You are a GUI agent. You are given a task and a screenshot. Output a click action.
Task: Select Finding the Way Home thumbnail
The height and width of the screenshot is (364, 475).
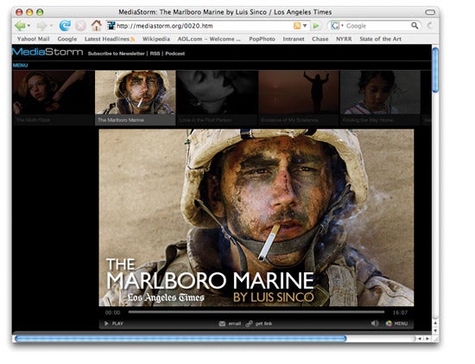tap(380, 98)
